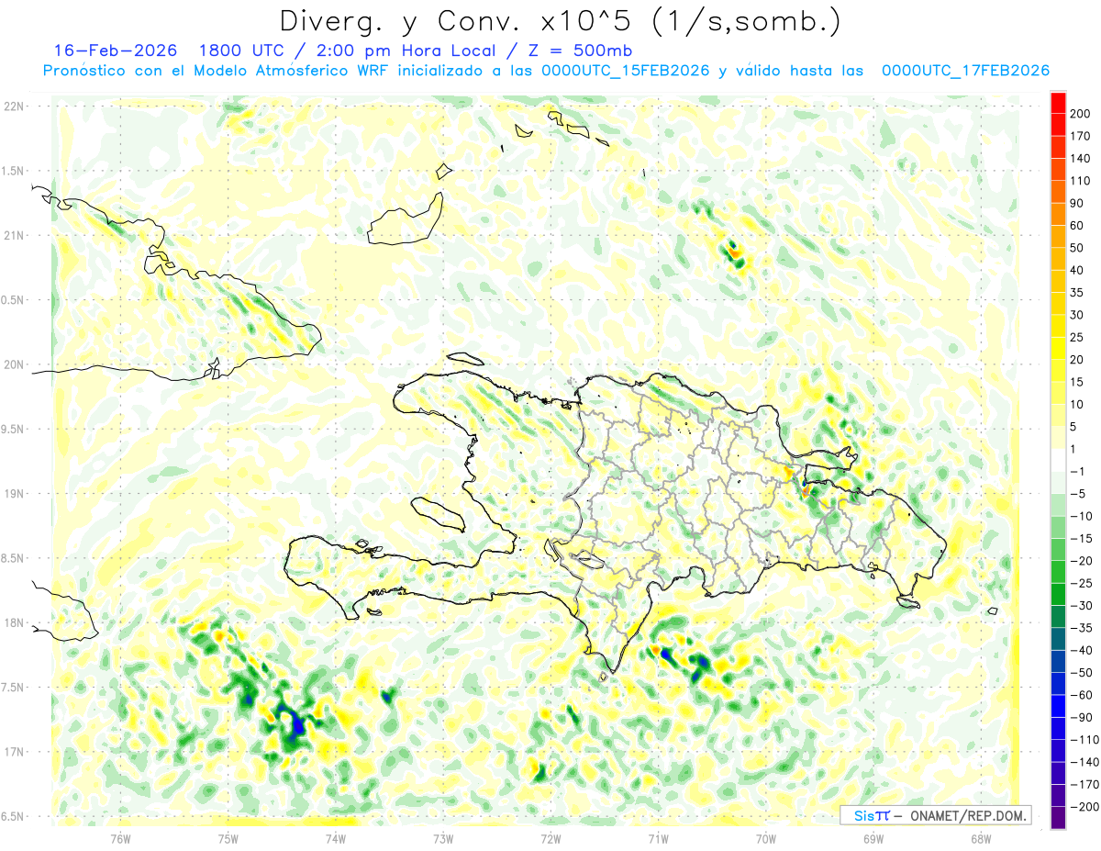Select the color bar label '-20'

click(x=1082, y=561)
